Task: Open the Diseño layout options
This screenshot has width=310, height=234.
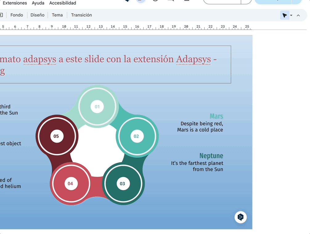Action: point(37,15)
